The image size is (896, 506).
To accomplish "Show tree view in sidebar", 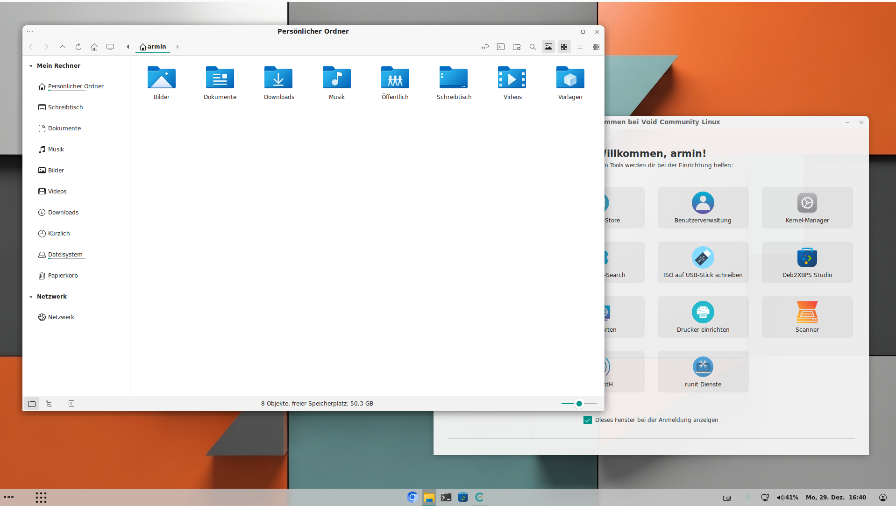I will [49, 404].
